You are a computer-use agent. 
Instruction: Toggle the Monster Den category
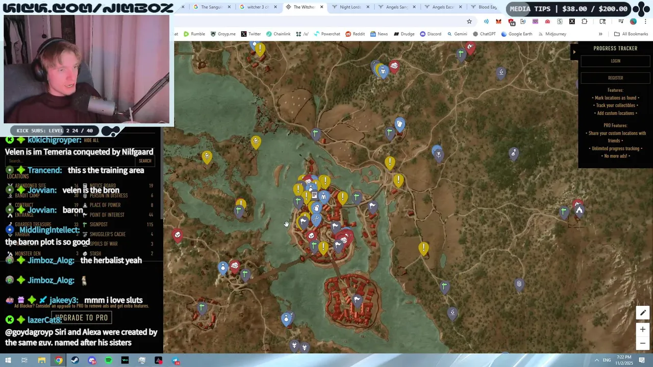pyautogui.click(x=43, y=254)
